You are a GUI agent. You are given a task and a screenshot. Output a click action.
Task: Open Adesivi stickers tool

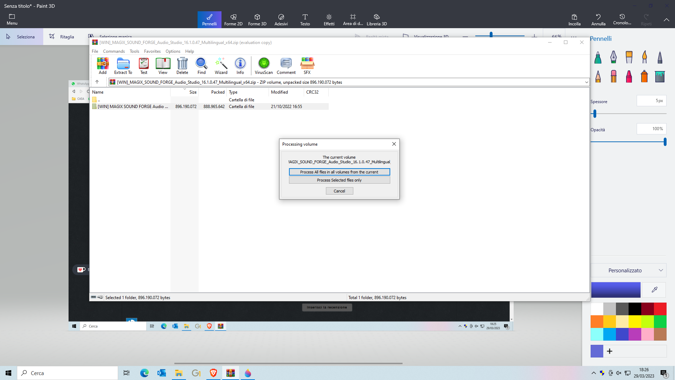281,20
